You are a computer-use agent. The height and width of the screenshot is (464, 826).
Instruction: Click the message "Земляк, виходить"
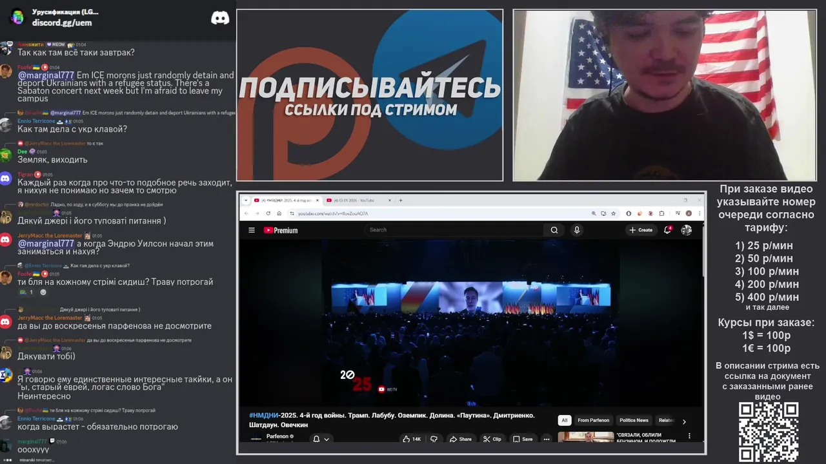tap(52, 160)
